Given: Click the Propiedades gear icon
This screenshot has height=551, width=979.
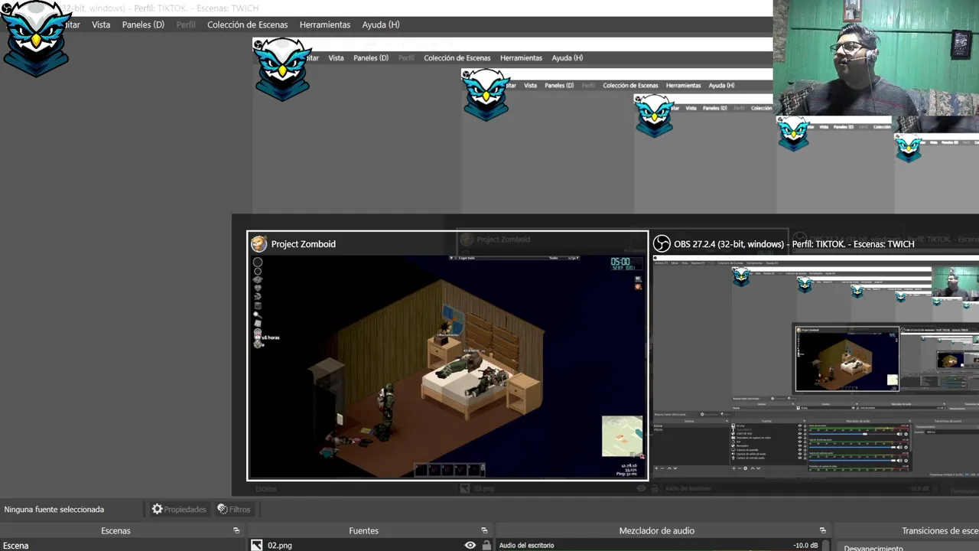Looking at the screenshot, I should (x=158, y=509).
